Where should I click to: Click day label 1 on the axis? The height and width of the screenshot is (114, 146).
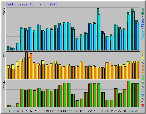(9, 111)
